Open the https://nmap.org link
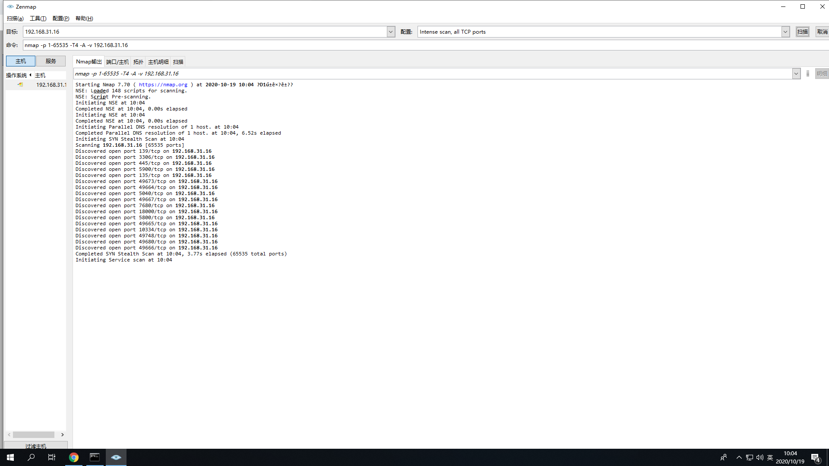 click(163, 85)
